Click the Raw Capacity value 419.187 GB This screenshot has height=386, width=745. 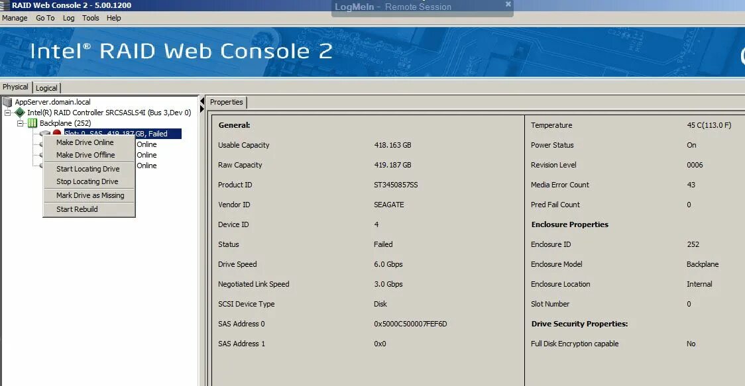tap(392, 166)
